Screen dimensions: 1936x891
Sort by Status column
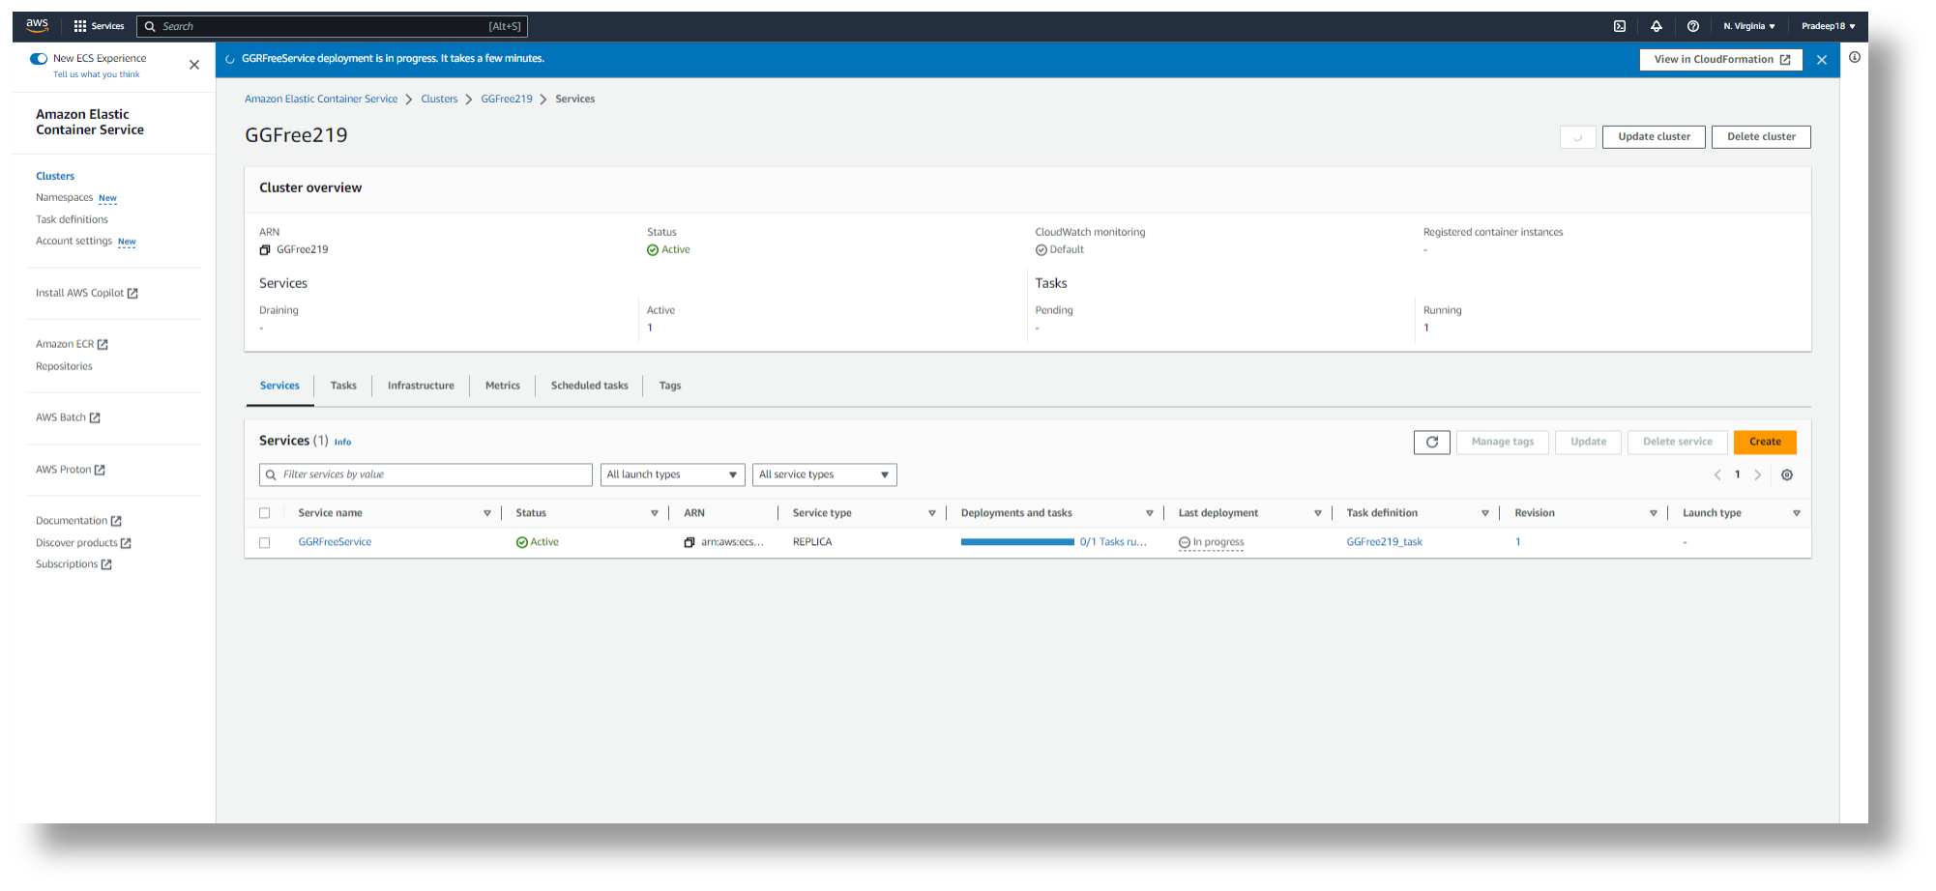pos(655,514)
